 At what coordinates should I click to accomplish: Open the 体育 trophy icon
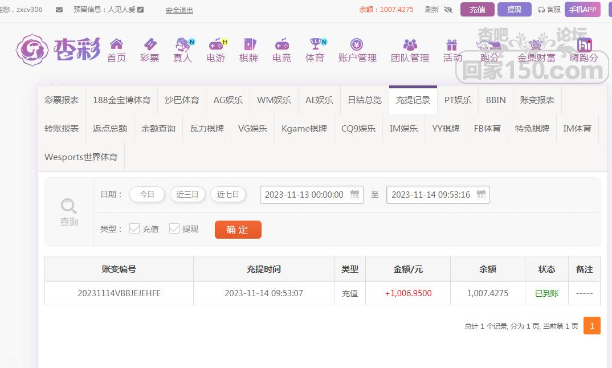315,44
